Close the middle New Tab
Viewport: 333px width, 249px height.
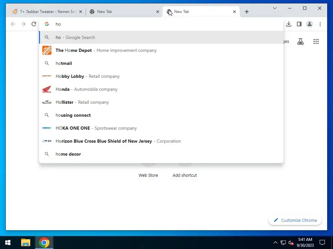tap(158, 12)
